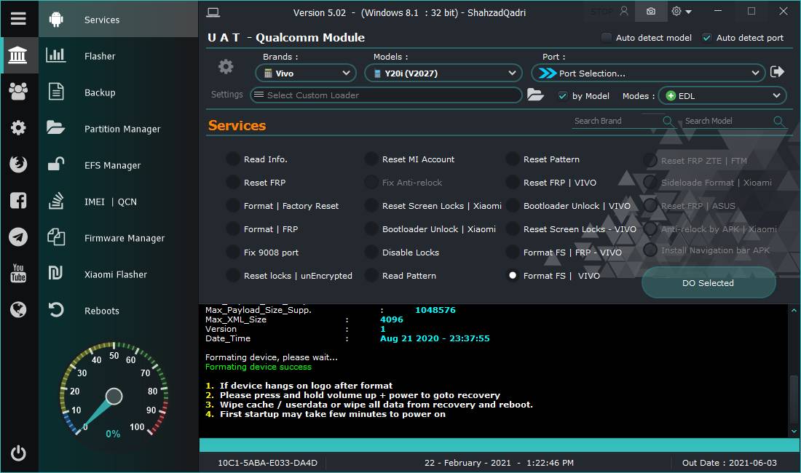Click the STOP button
801x473 pixels.
[x=601, y=12]
